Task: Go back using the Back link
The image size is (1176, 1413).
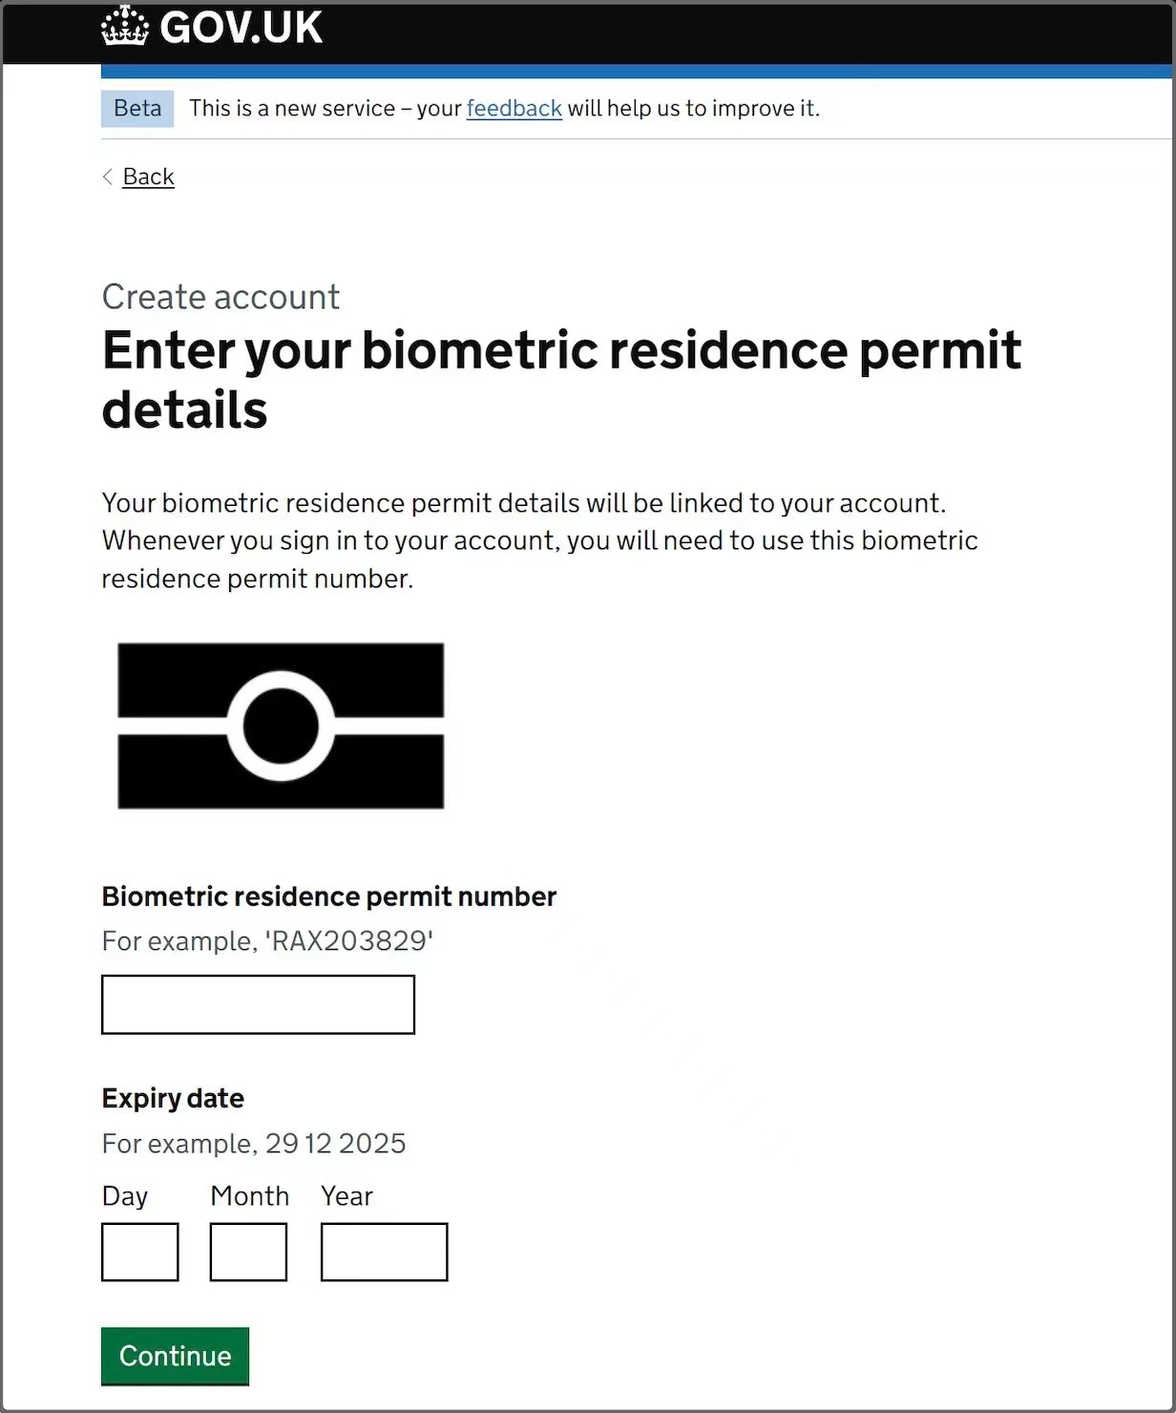Action: 148,177
